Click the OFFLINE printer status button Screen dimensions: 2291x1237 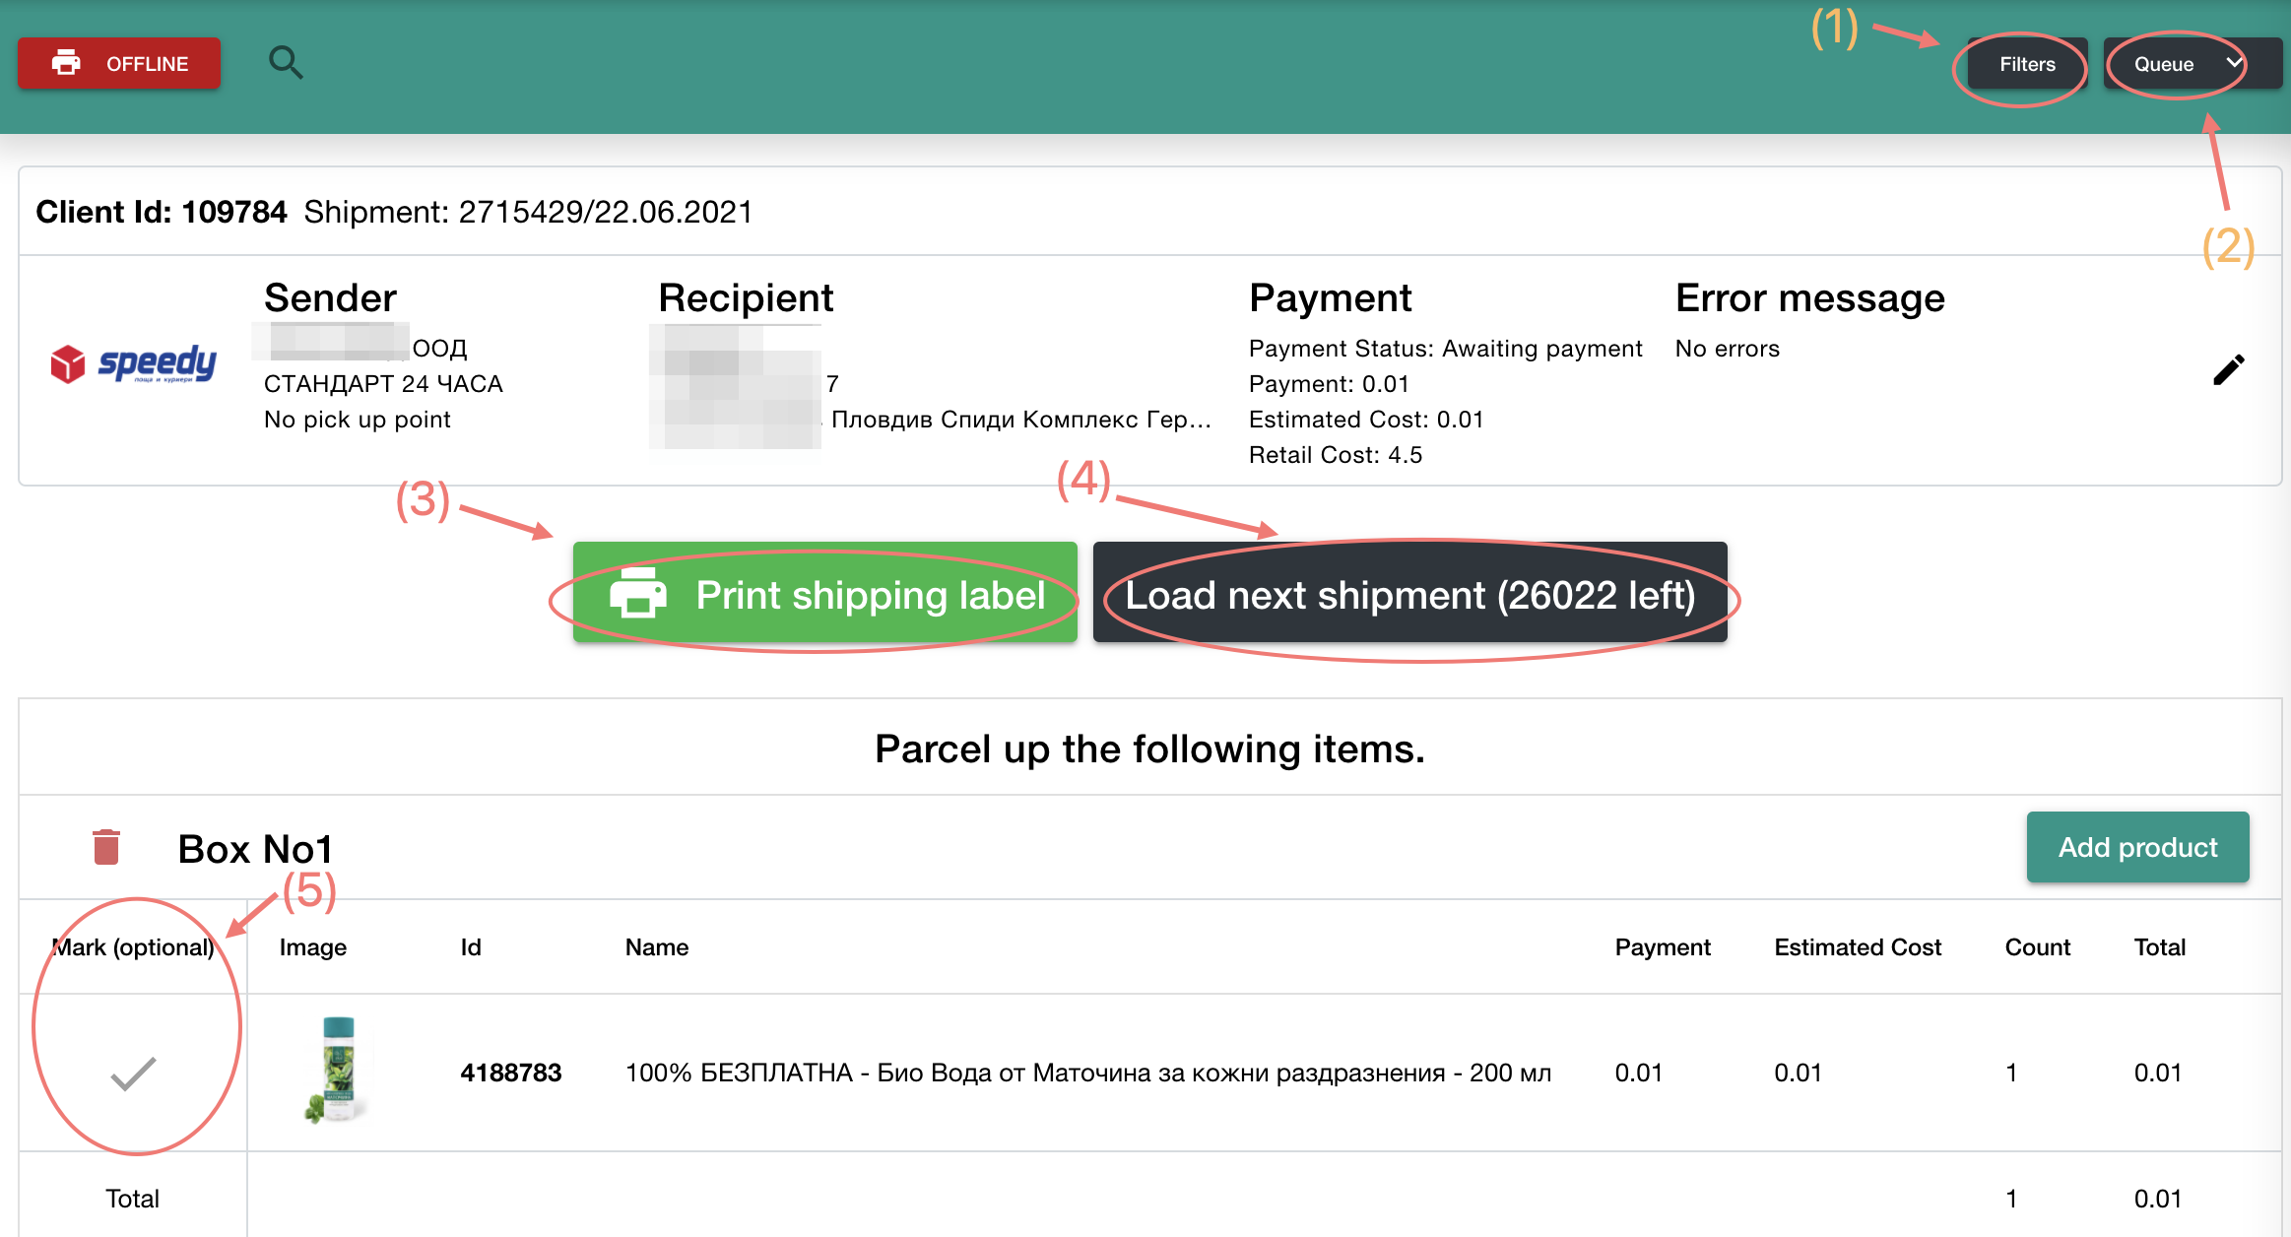tap(119, 64)
